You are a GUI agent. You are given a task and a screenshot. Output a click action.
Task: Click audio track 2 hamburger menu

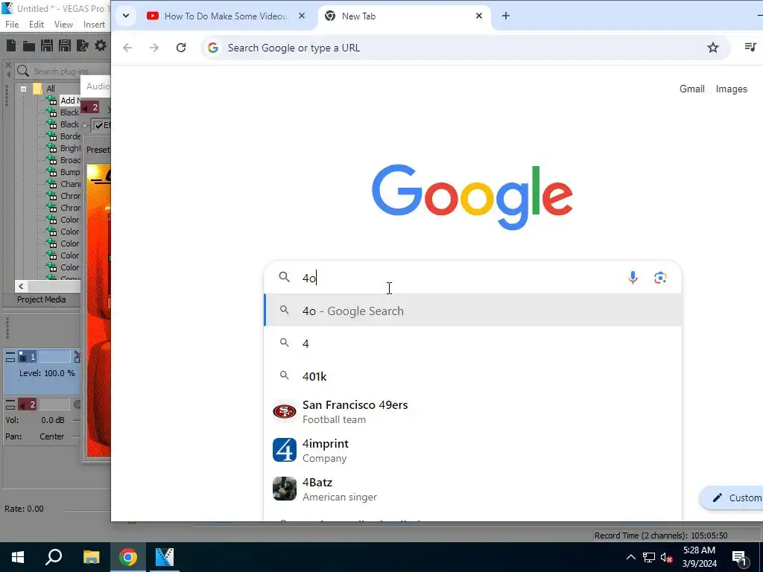pos(10,404)
